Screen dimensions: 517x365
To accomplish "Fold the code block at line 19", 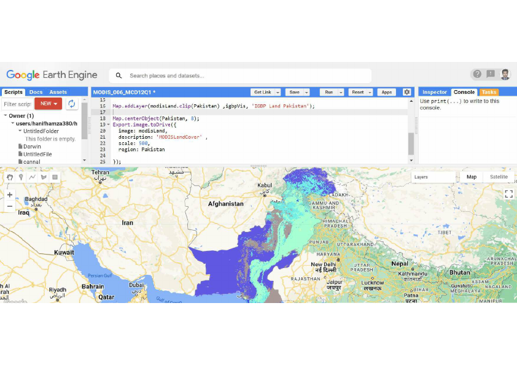I will click(x=109, y=125).
